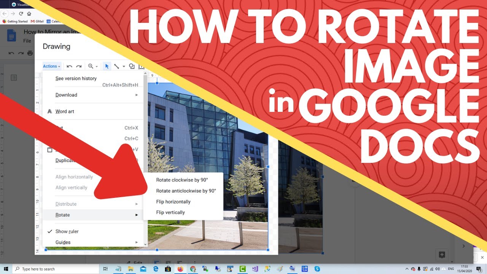Click the Print icon in Google Docs toolbar

click(x=30, y=53)
